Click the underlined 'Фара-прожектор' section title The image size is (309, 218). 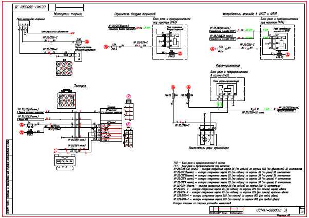(x=228, y=66)
